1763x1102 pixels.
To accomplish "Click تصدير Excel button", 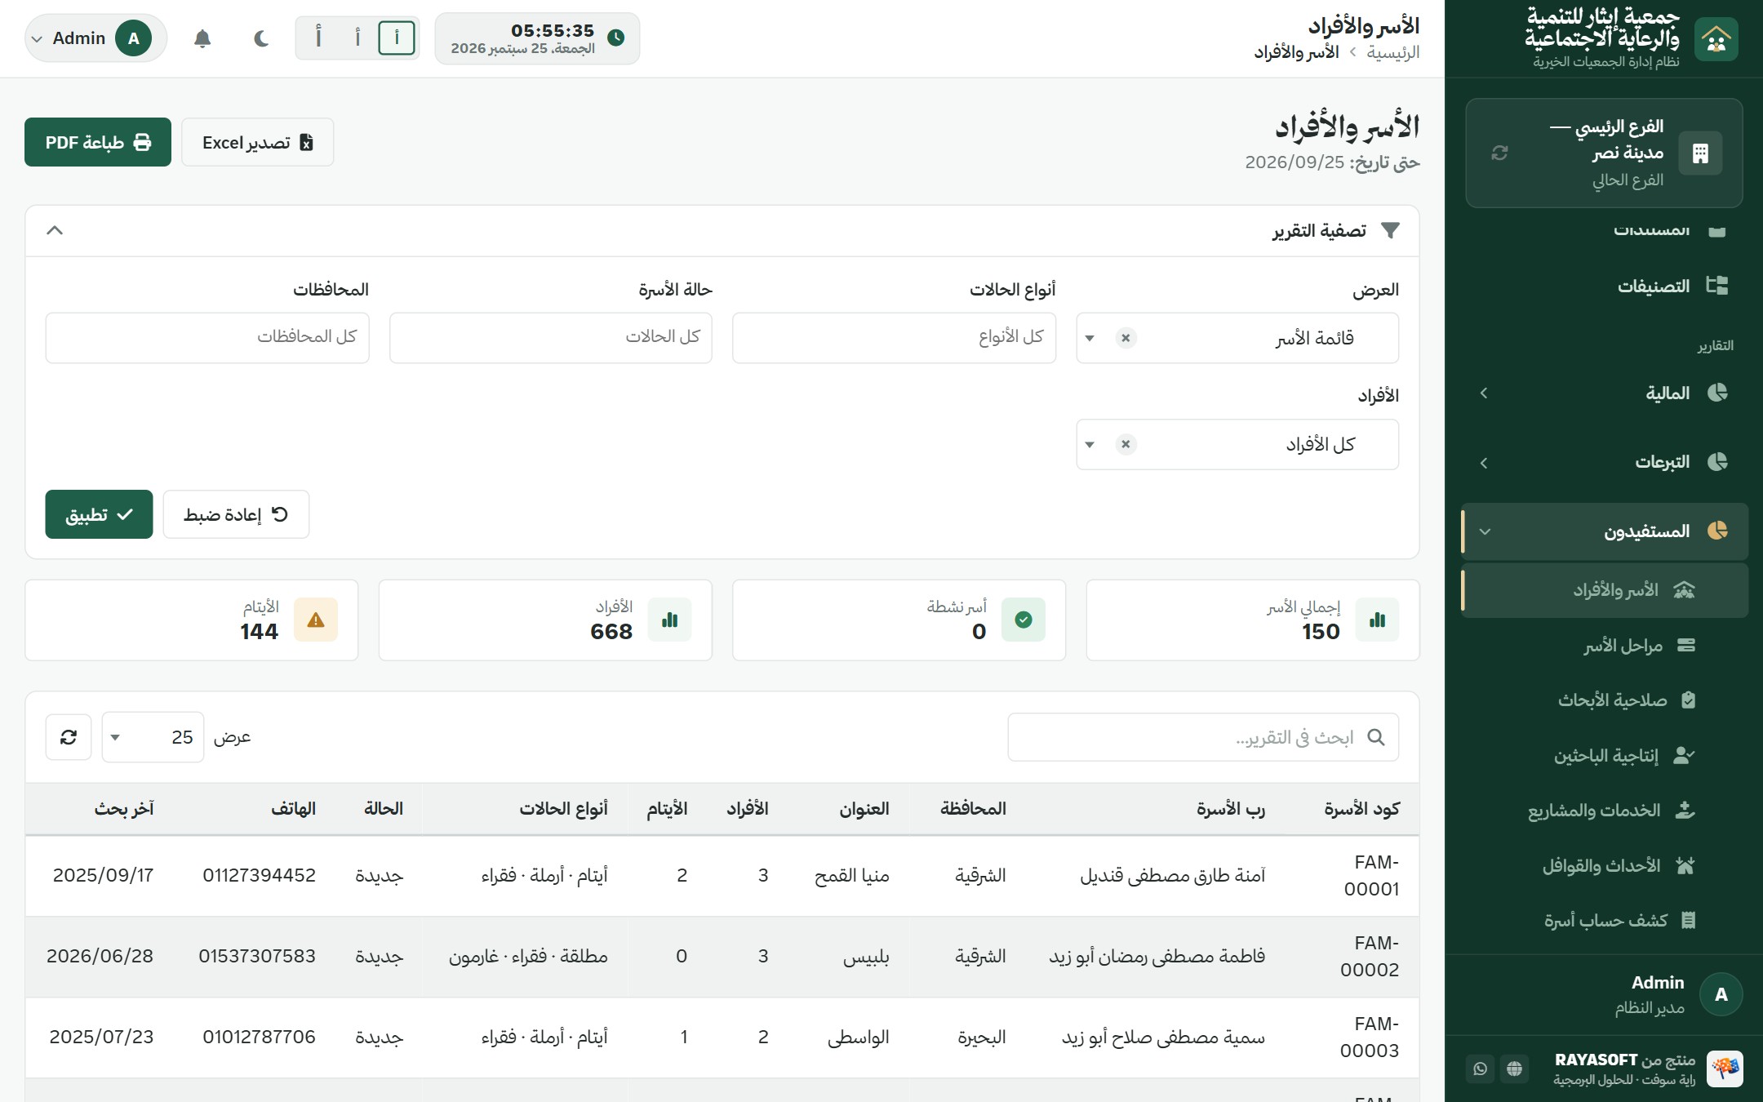I will (x=257, y=142).
